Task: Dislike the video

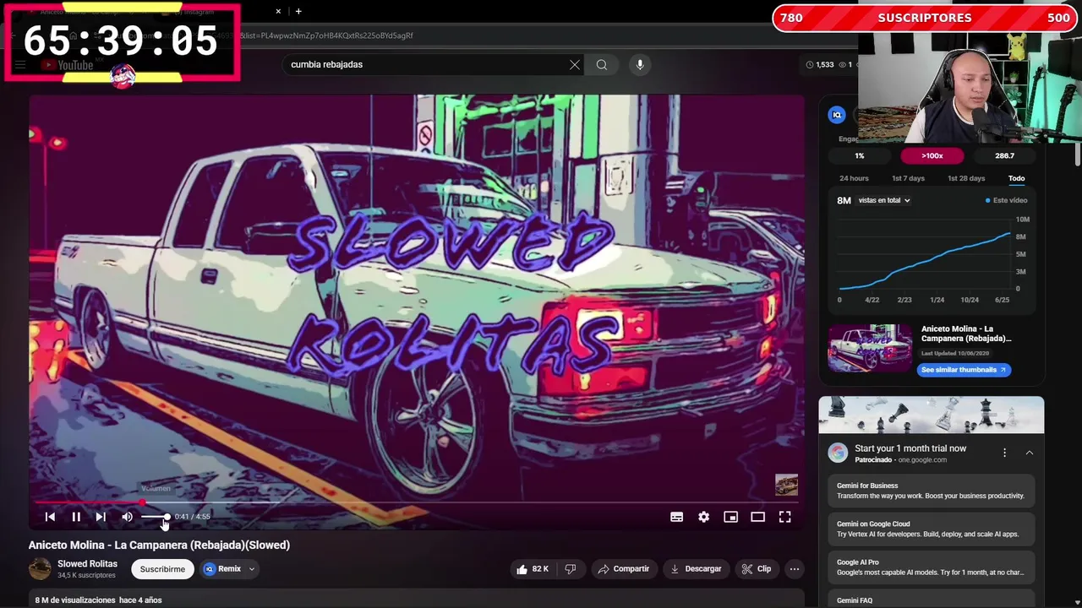Action: [x=570, y=569]
